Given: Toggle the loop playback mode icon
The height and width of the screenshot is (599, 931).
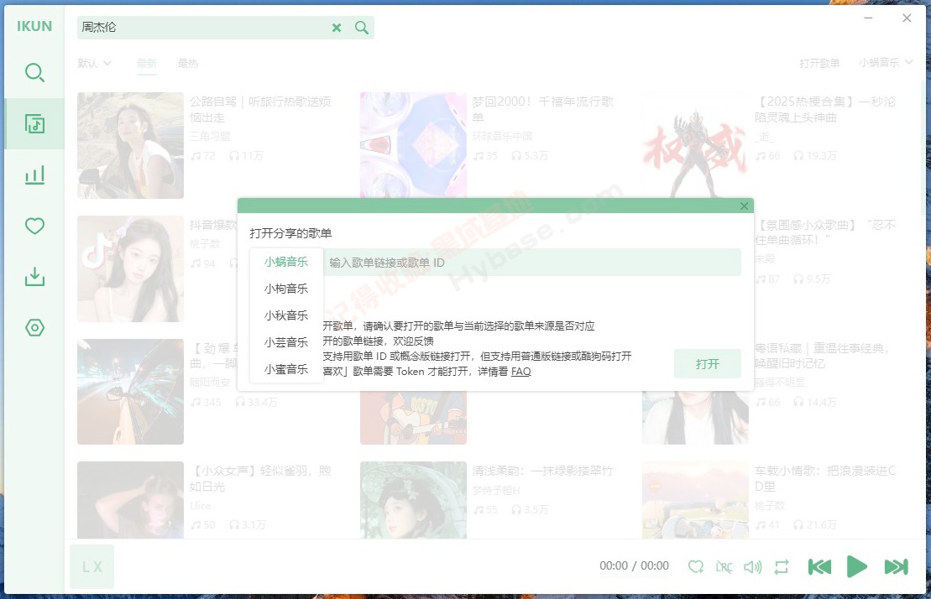Looking at the screenshot, I should click(x=782, y=567).
